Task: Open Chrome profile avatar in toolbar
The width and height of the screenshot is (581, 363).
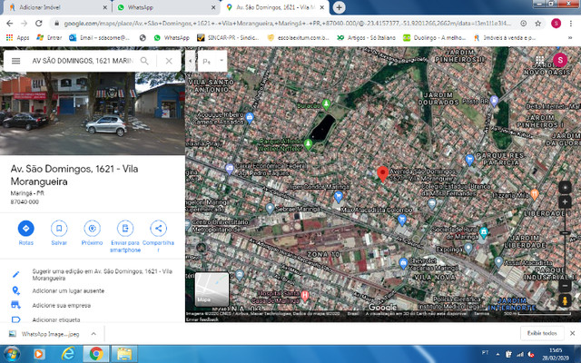Action: pos(556,24)
